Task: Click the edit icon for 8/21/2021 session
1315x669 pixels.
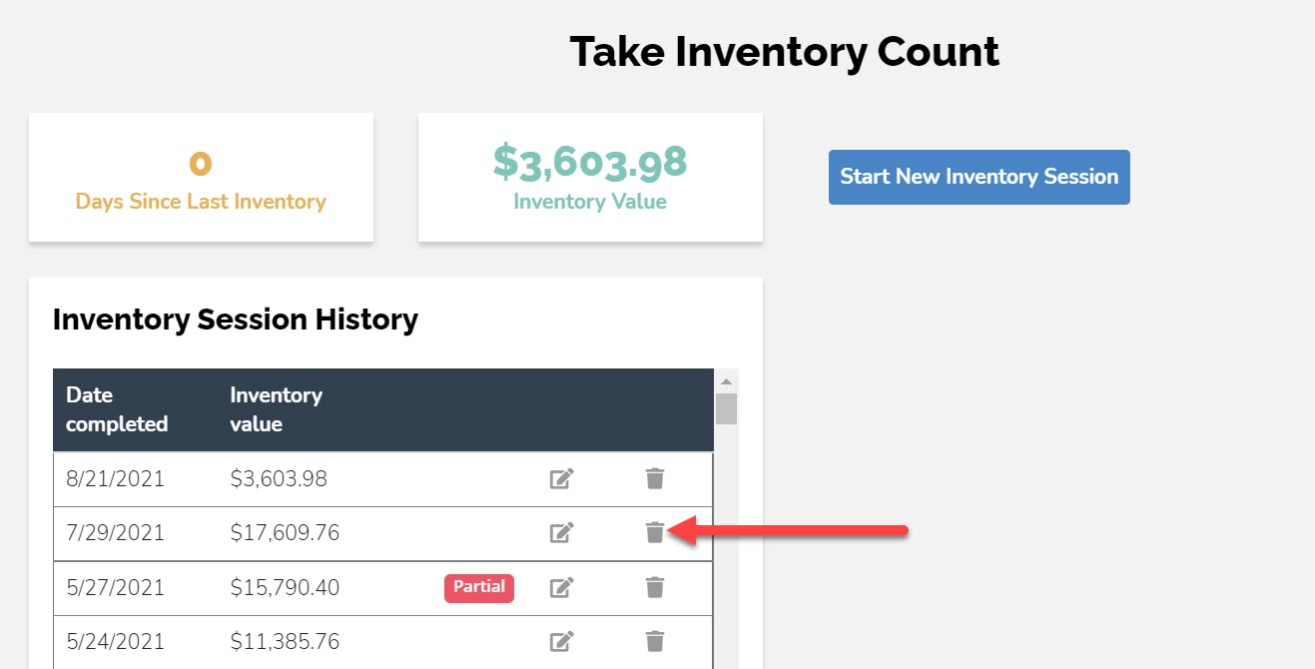Action: [x=561, y=478]
